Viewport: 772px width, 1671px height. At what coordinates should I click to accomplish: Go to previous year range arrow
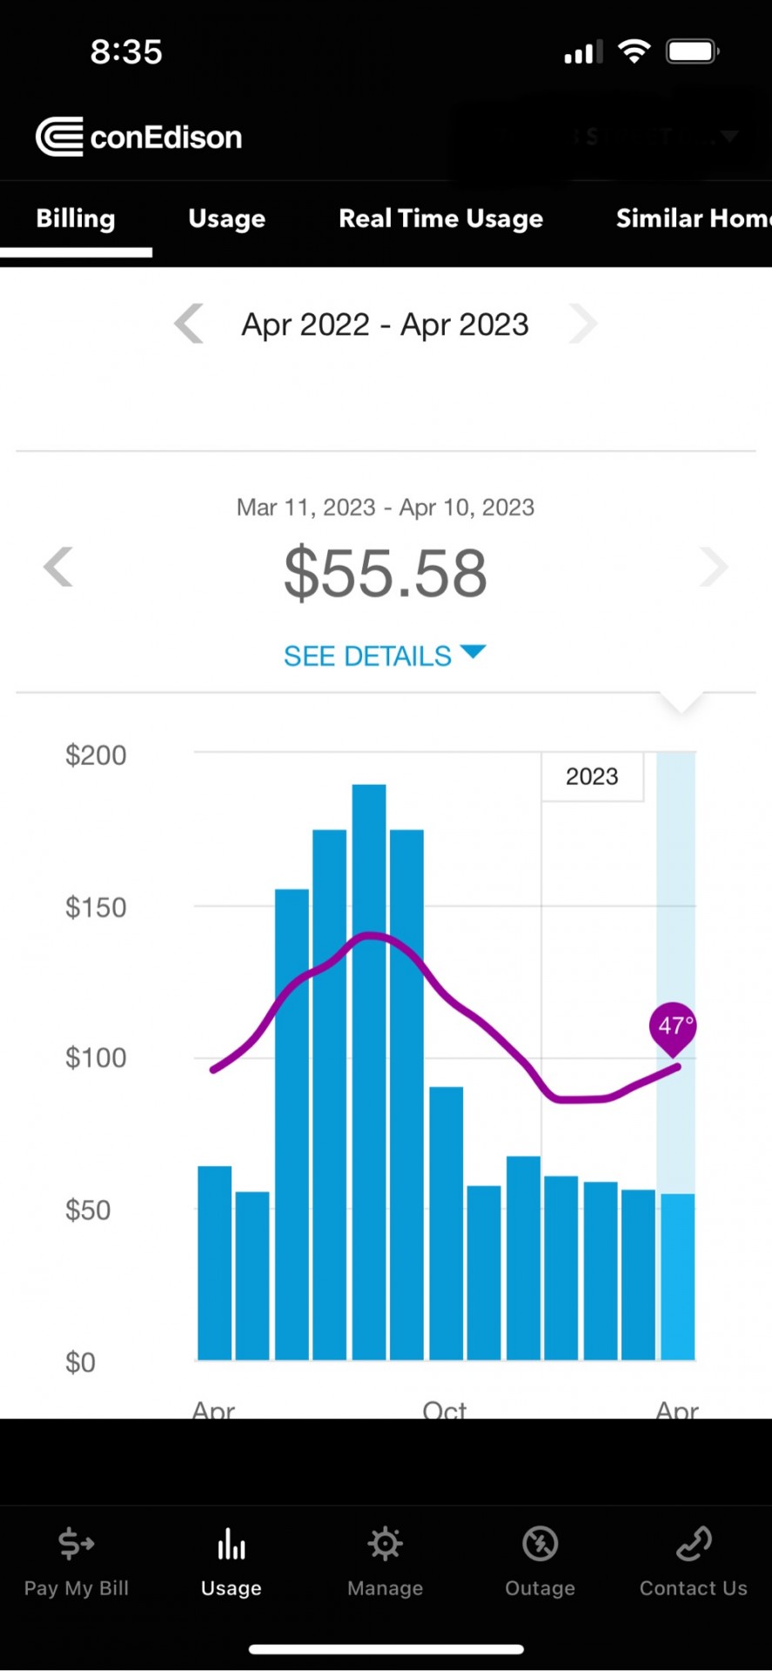tap(189, 324)
